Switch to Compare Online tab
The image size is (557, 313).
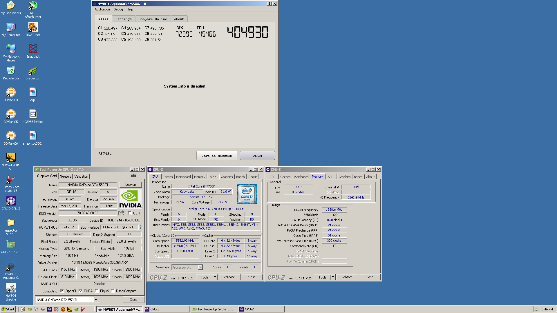coord(153,19)
